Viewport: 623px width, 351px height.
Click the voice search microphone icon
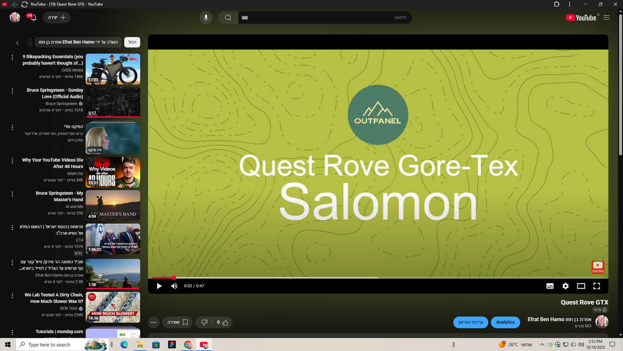pyautogui.click(x=206, y=18)
